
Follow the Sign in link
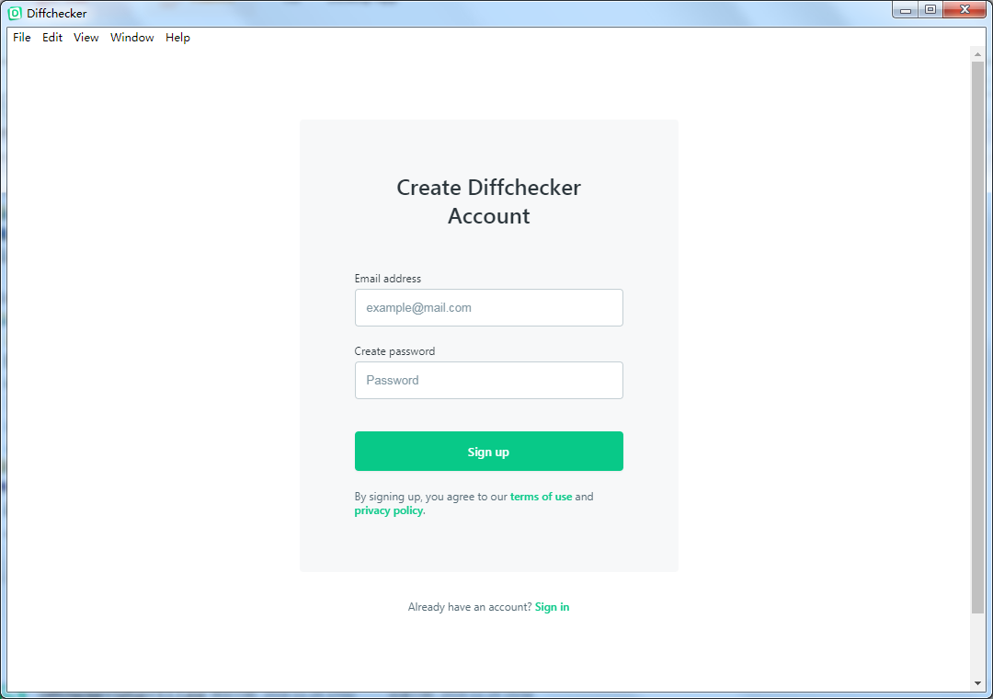552,607
